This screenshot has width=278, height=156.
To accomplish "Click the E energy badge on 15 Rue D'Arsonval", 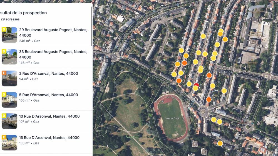I will 4,137.
